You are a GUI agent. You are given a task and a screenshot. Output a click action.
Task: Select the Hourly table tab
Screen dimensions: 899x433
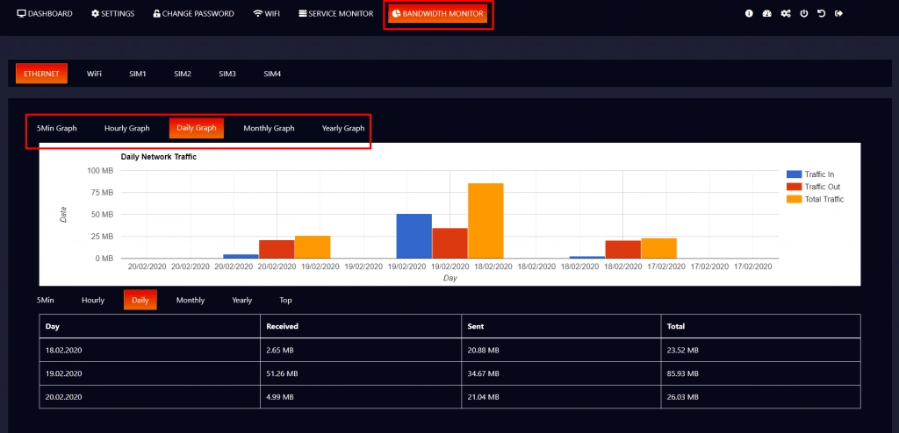[93, 300]
